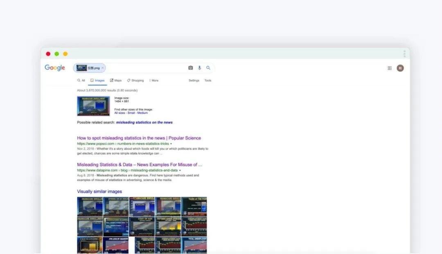Click the datapine.com result URL

pyautogui.click(x=127, y=171)
